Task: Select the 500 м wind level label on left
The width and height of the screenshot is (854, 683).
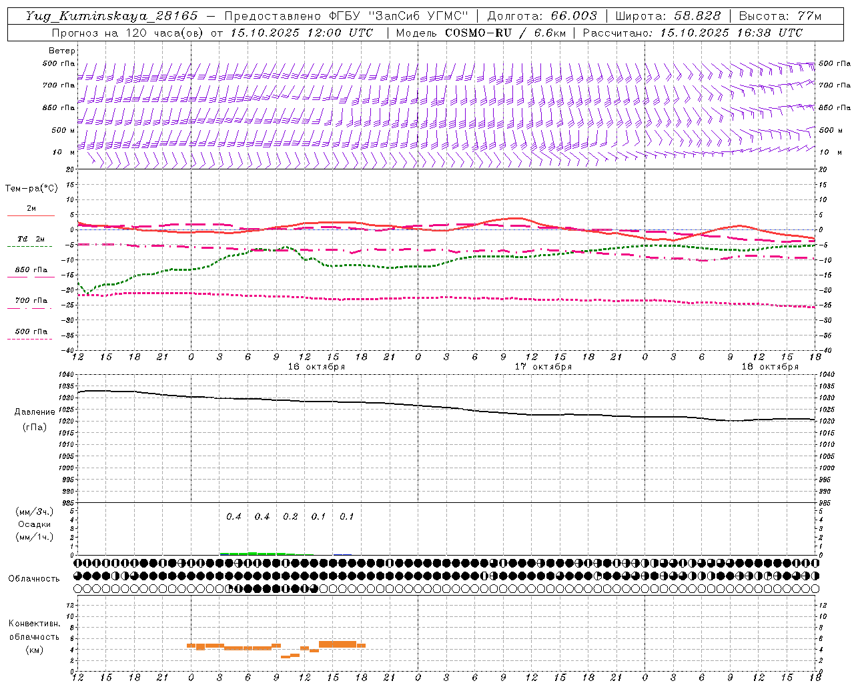Action: point(63,130)
